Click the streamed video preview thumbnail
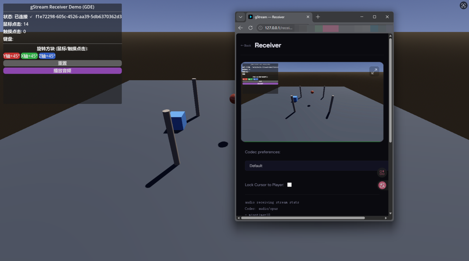Screen dimensions: 469x261 pyautogui.click(x=312, y=102)
